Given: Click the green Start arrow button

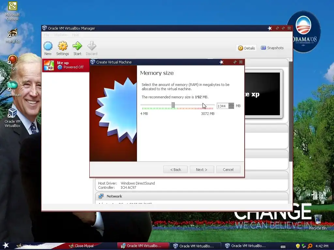Looking at the screenshot, I should pos(77,49).
